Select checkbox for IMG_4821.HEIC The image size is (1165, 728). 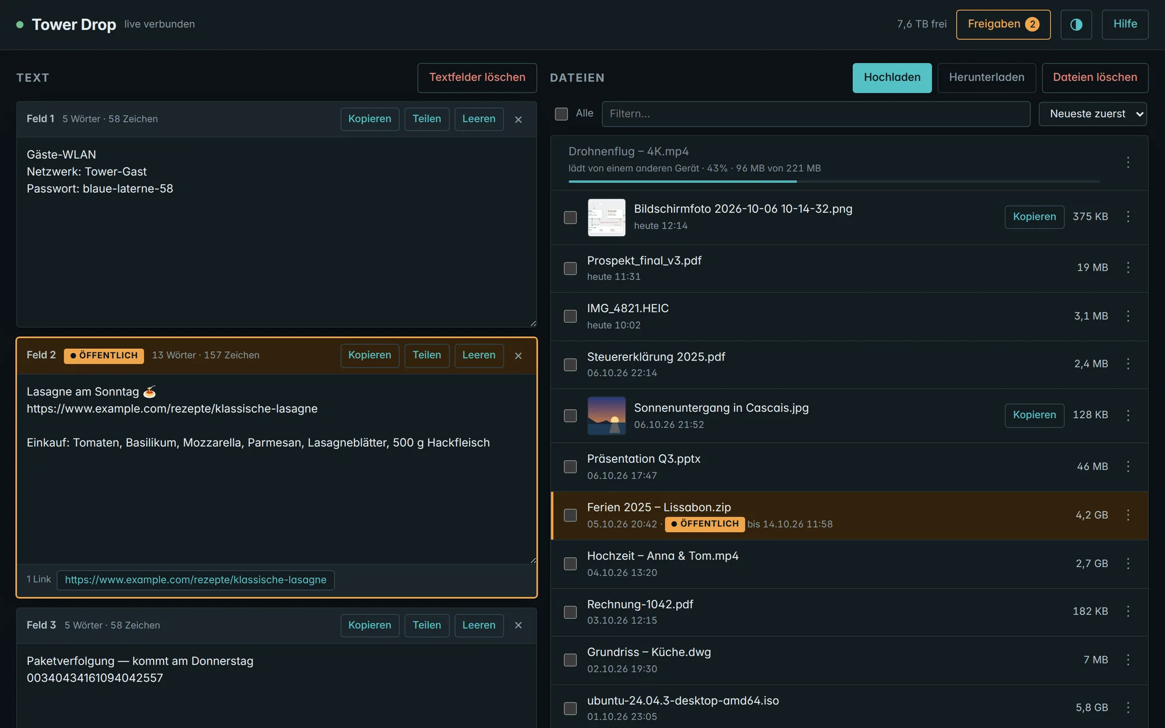tap(570, 316)
